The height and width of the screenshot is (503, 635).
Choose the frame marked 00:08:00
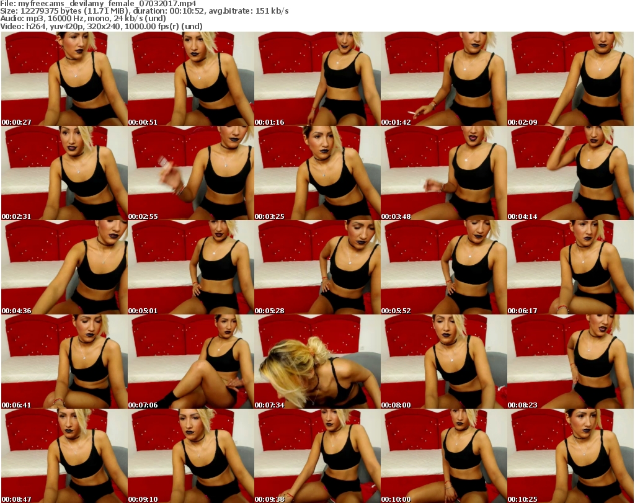pos(444,362)
